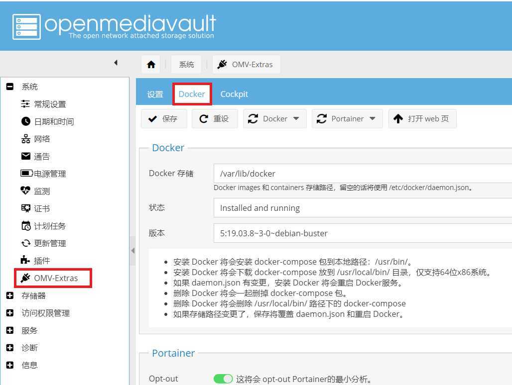Image resolution: width=512 pixels, height=385 pixels.
Task: Click the 信息 tree label
Action: [x=29, y=365]
